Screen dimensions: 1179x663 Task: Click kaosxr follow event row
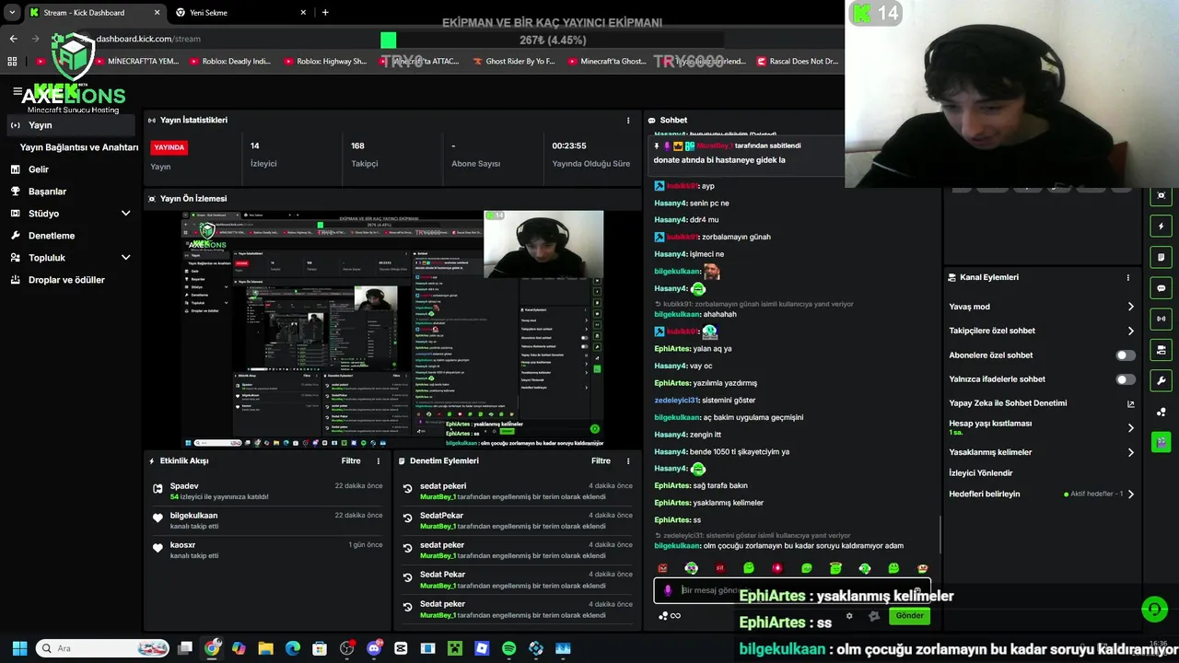coord(267,551)
